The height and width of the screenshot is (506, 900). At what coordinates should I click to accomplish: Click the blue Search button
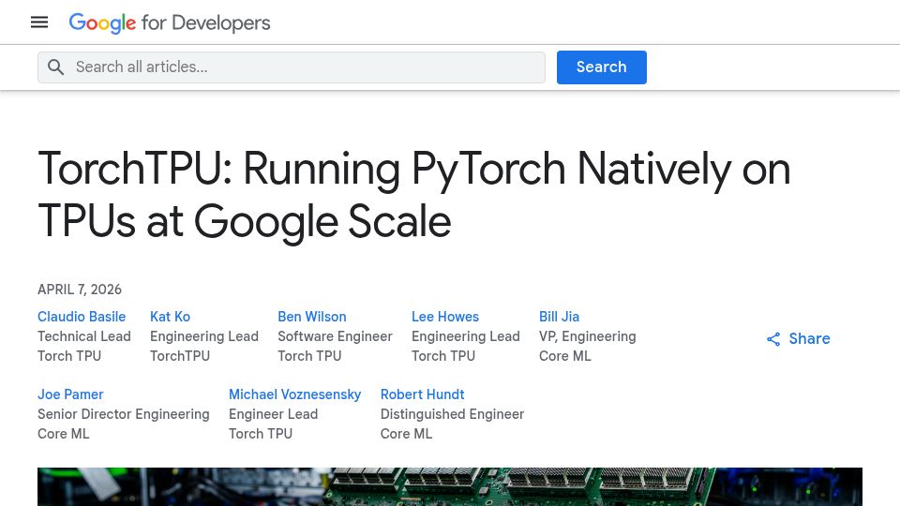602,67
